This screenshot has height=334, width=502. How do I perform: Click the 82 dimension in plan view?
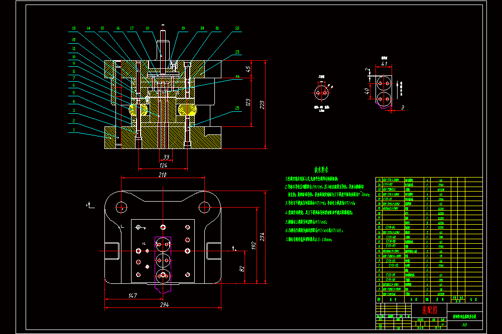pos(242,269)
